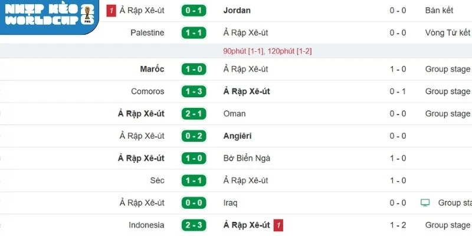Select the 1 - 0 score badge in the Maroc row
Image resolution: width=472 pixels, height=236 pixels.
194,69
